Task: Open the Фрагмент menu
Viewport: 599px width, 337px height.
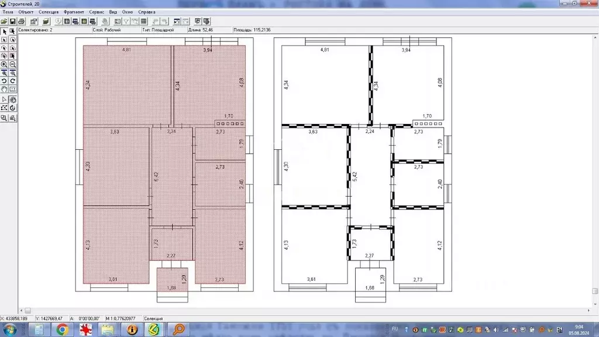Action: [x=74, y=12]
